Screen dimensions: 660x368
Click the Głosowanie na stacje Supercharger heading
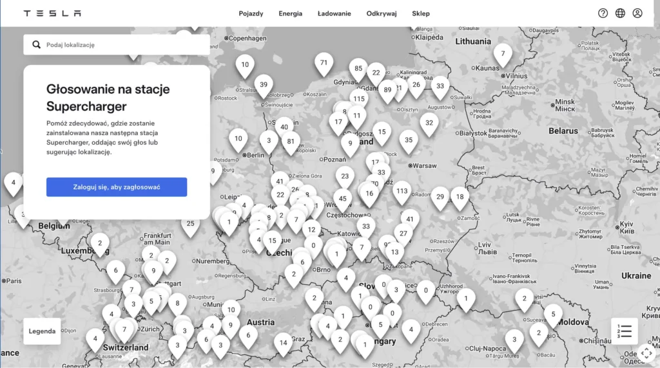tap(108, 97)
